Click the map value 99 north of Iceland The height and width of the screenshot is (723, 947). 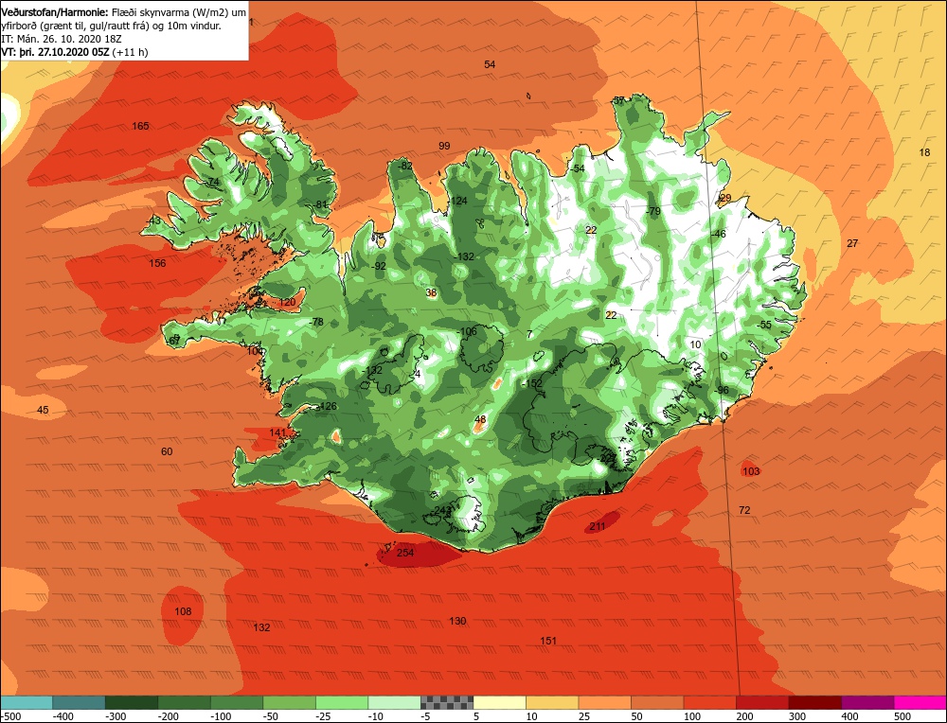pos(444,146)
